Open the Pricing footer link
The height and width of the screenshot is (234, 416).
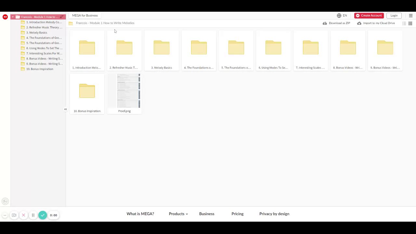coord(238,214)
